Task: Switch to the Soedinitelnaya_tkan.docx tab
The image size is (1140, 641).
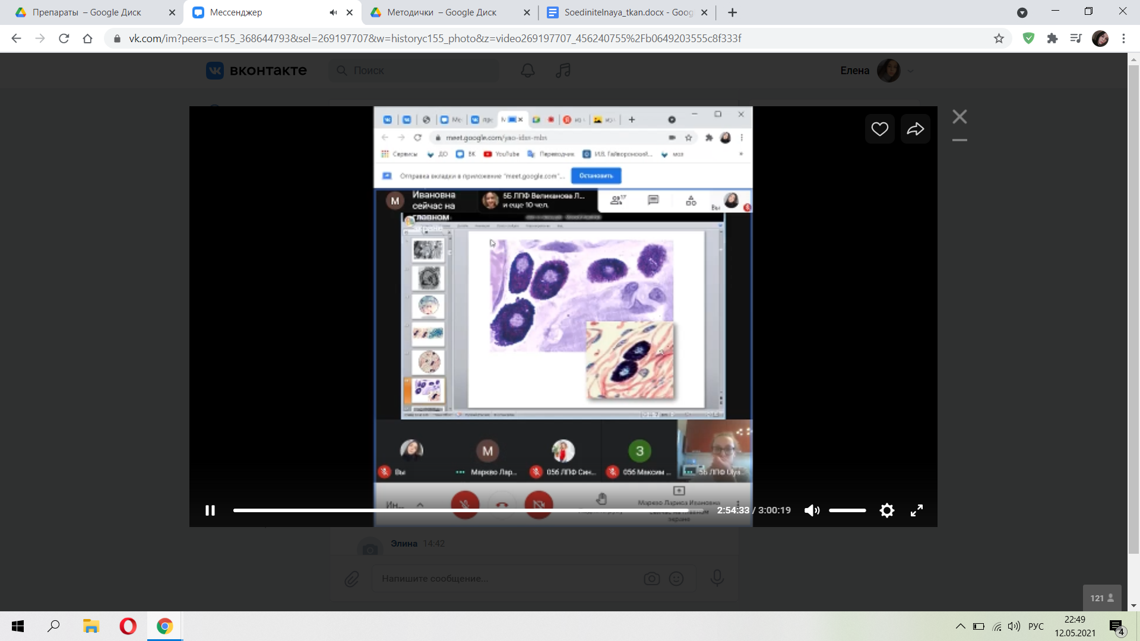Action: coord(628,12)
